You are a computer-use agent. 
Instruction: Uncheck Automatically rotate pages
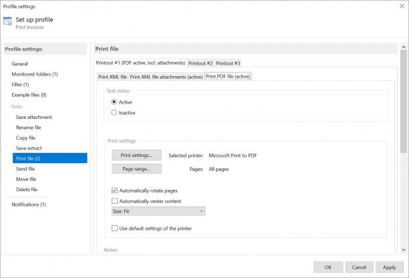click(x=114, y=190)
